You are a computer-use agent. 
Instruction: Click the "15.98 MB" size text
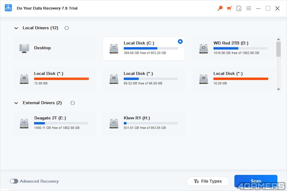click(x=41, y=83)
